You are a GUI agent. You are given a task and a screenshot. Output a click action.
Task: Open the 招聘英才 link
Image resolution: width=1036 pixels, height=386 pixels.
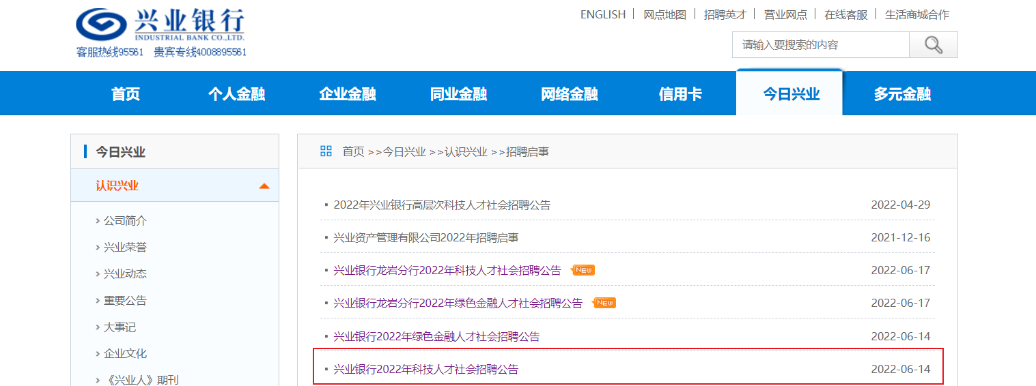coord(725,14)
